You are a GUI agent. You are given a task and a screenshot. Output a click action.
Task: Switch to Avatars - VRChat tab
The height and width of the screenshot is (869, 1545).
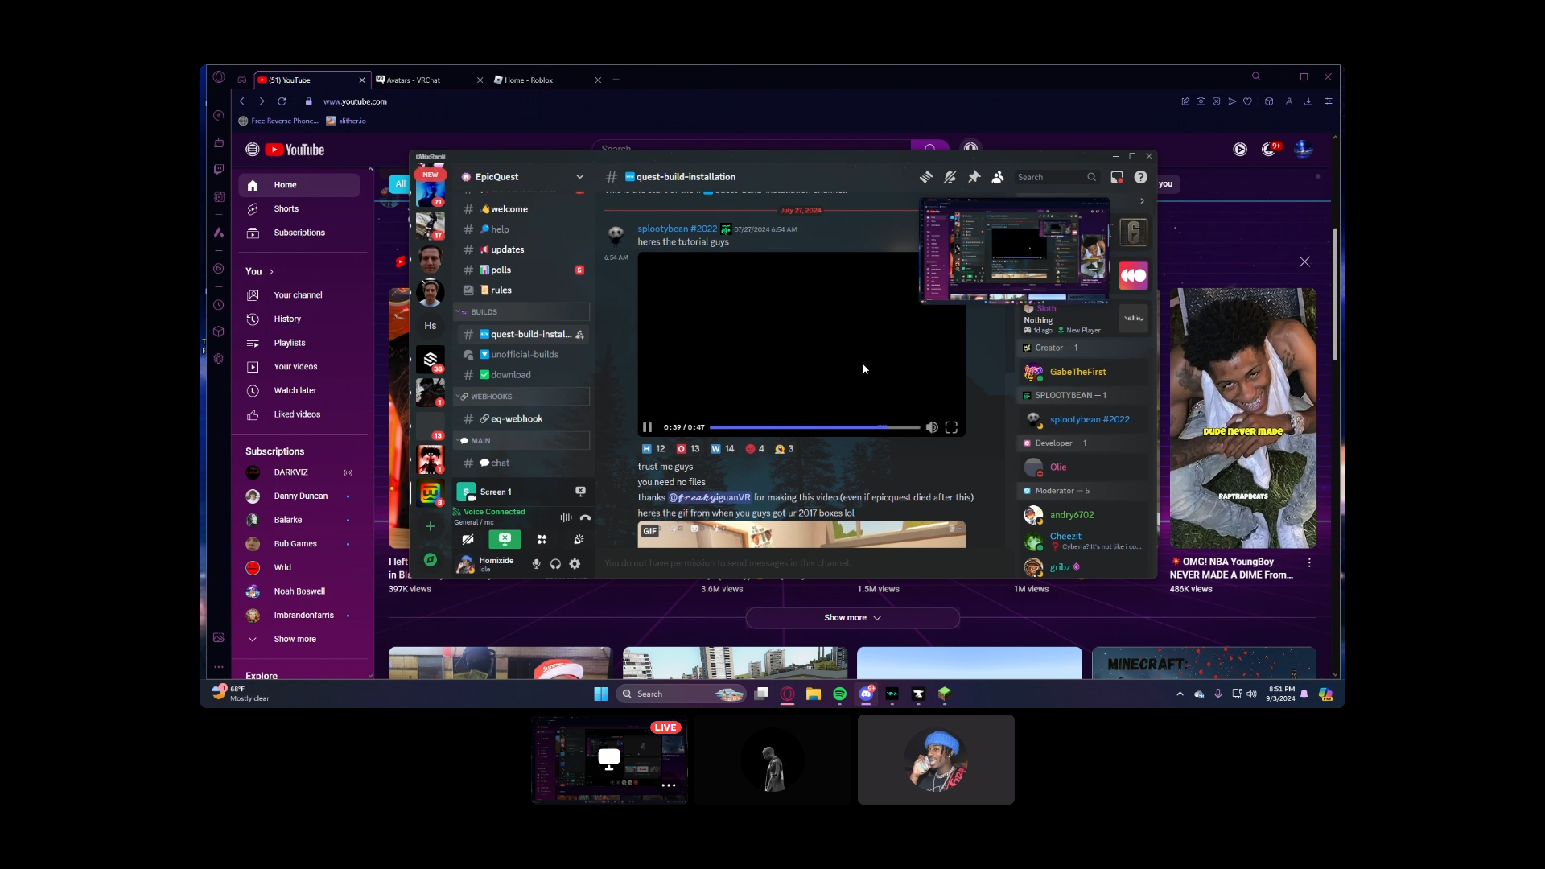point(414,80)
